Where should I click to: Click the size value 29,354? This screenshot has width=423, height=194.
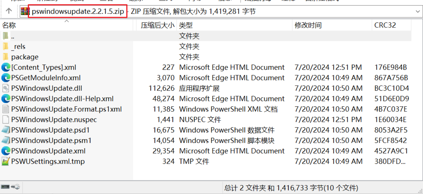(164, 151)
